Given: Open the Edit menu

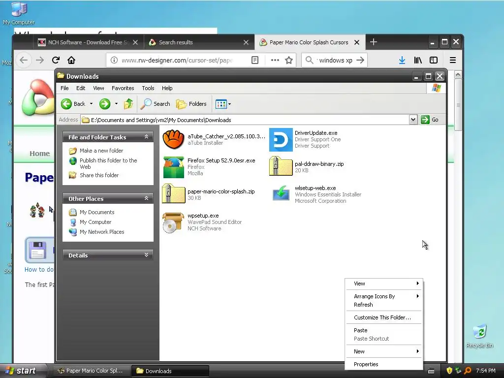Looking at the screenshot, I should (x=81, y=88).
